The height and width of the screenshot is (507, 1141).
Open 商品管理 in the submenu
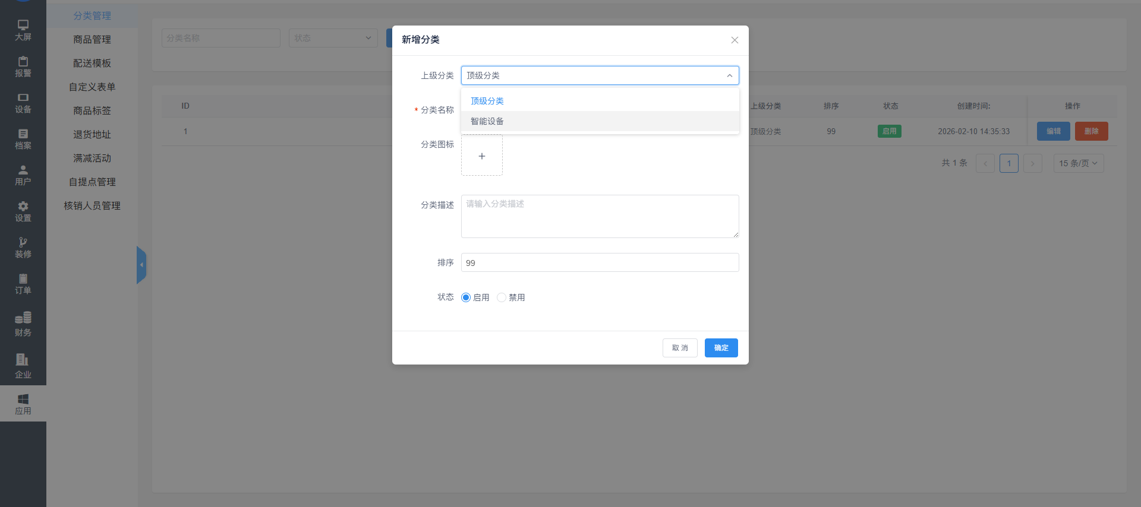click(x=92, y=39)
